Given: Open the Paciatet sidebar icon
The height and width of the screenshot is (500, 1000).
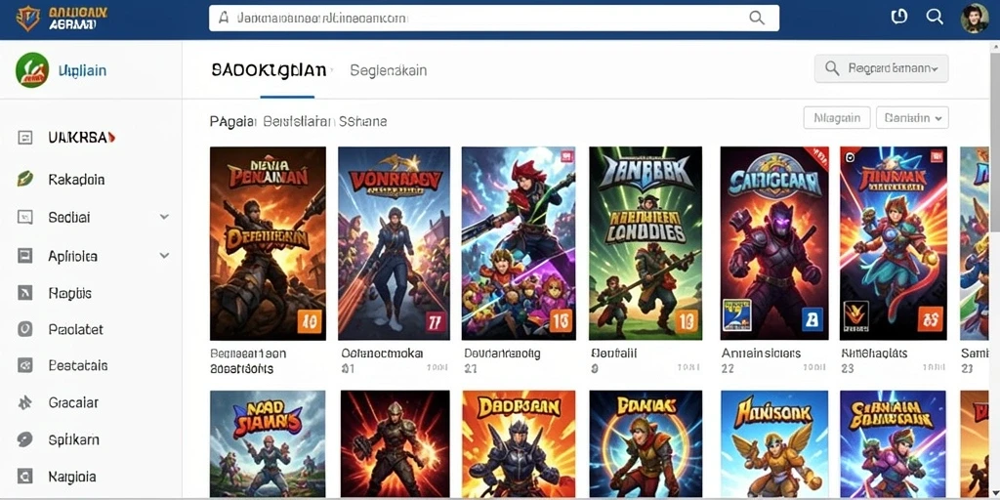Looking at the screenshot, I should click(x=24, y=329).
